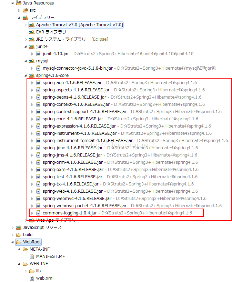This screenshot has width=232, height=282.
Task: Select spring-oxm-4.1.6.RELEASE.jar
Action: [73, 170]
